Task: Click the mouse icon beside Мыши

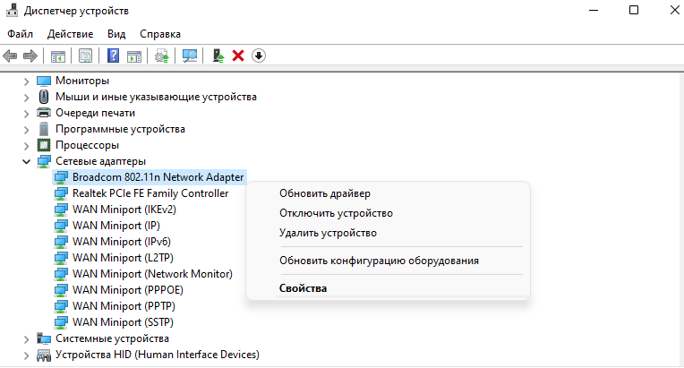Action: coord(44,97)
